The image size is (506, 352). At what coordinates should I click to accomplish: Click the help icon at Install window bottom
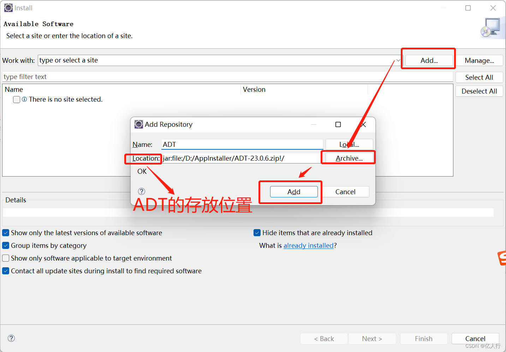point(11,338)
